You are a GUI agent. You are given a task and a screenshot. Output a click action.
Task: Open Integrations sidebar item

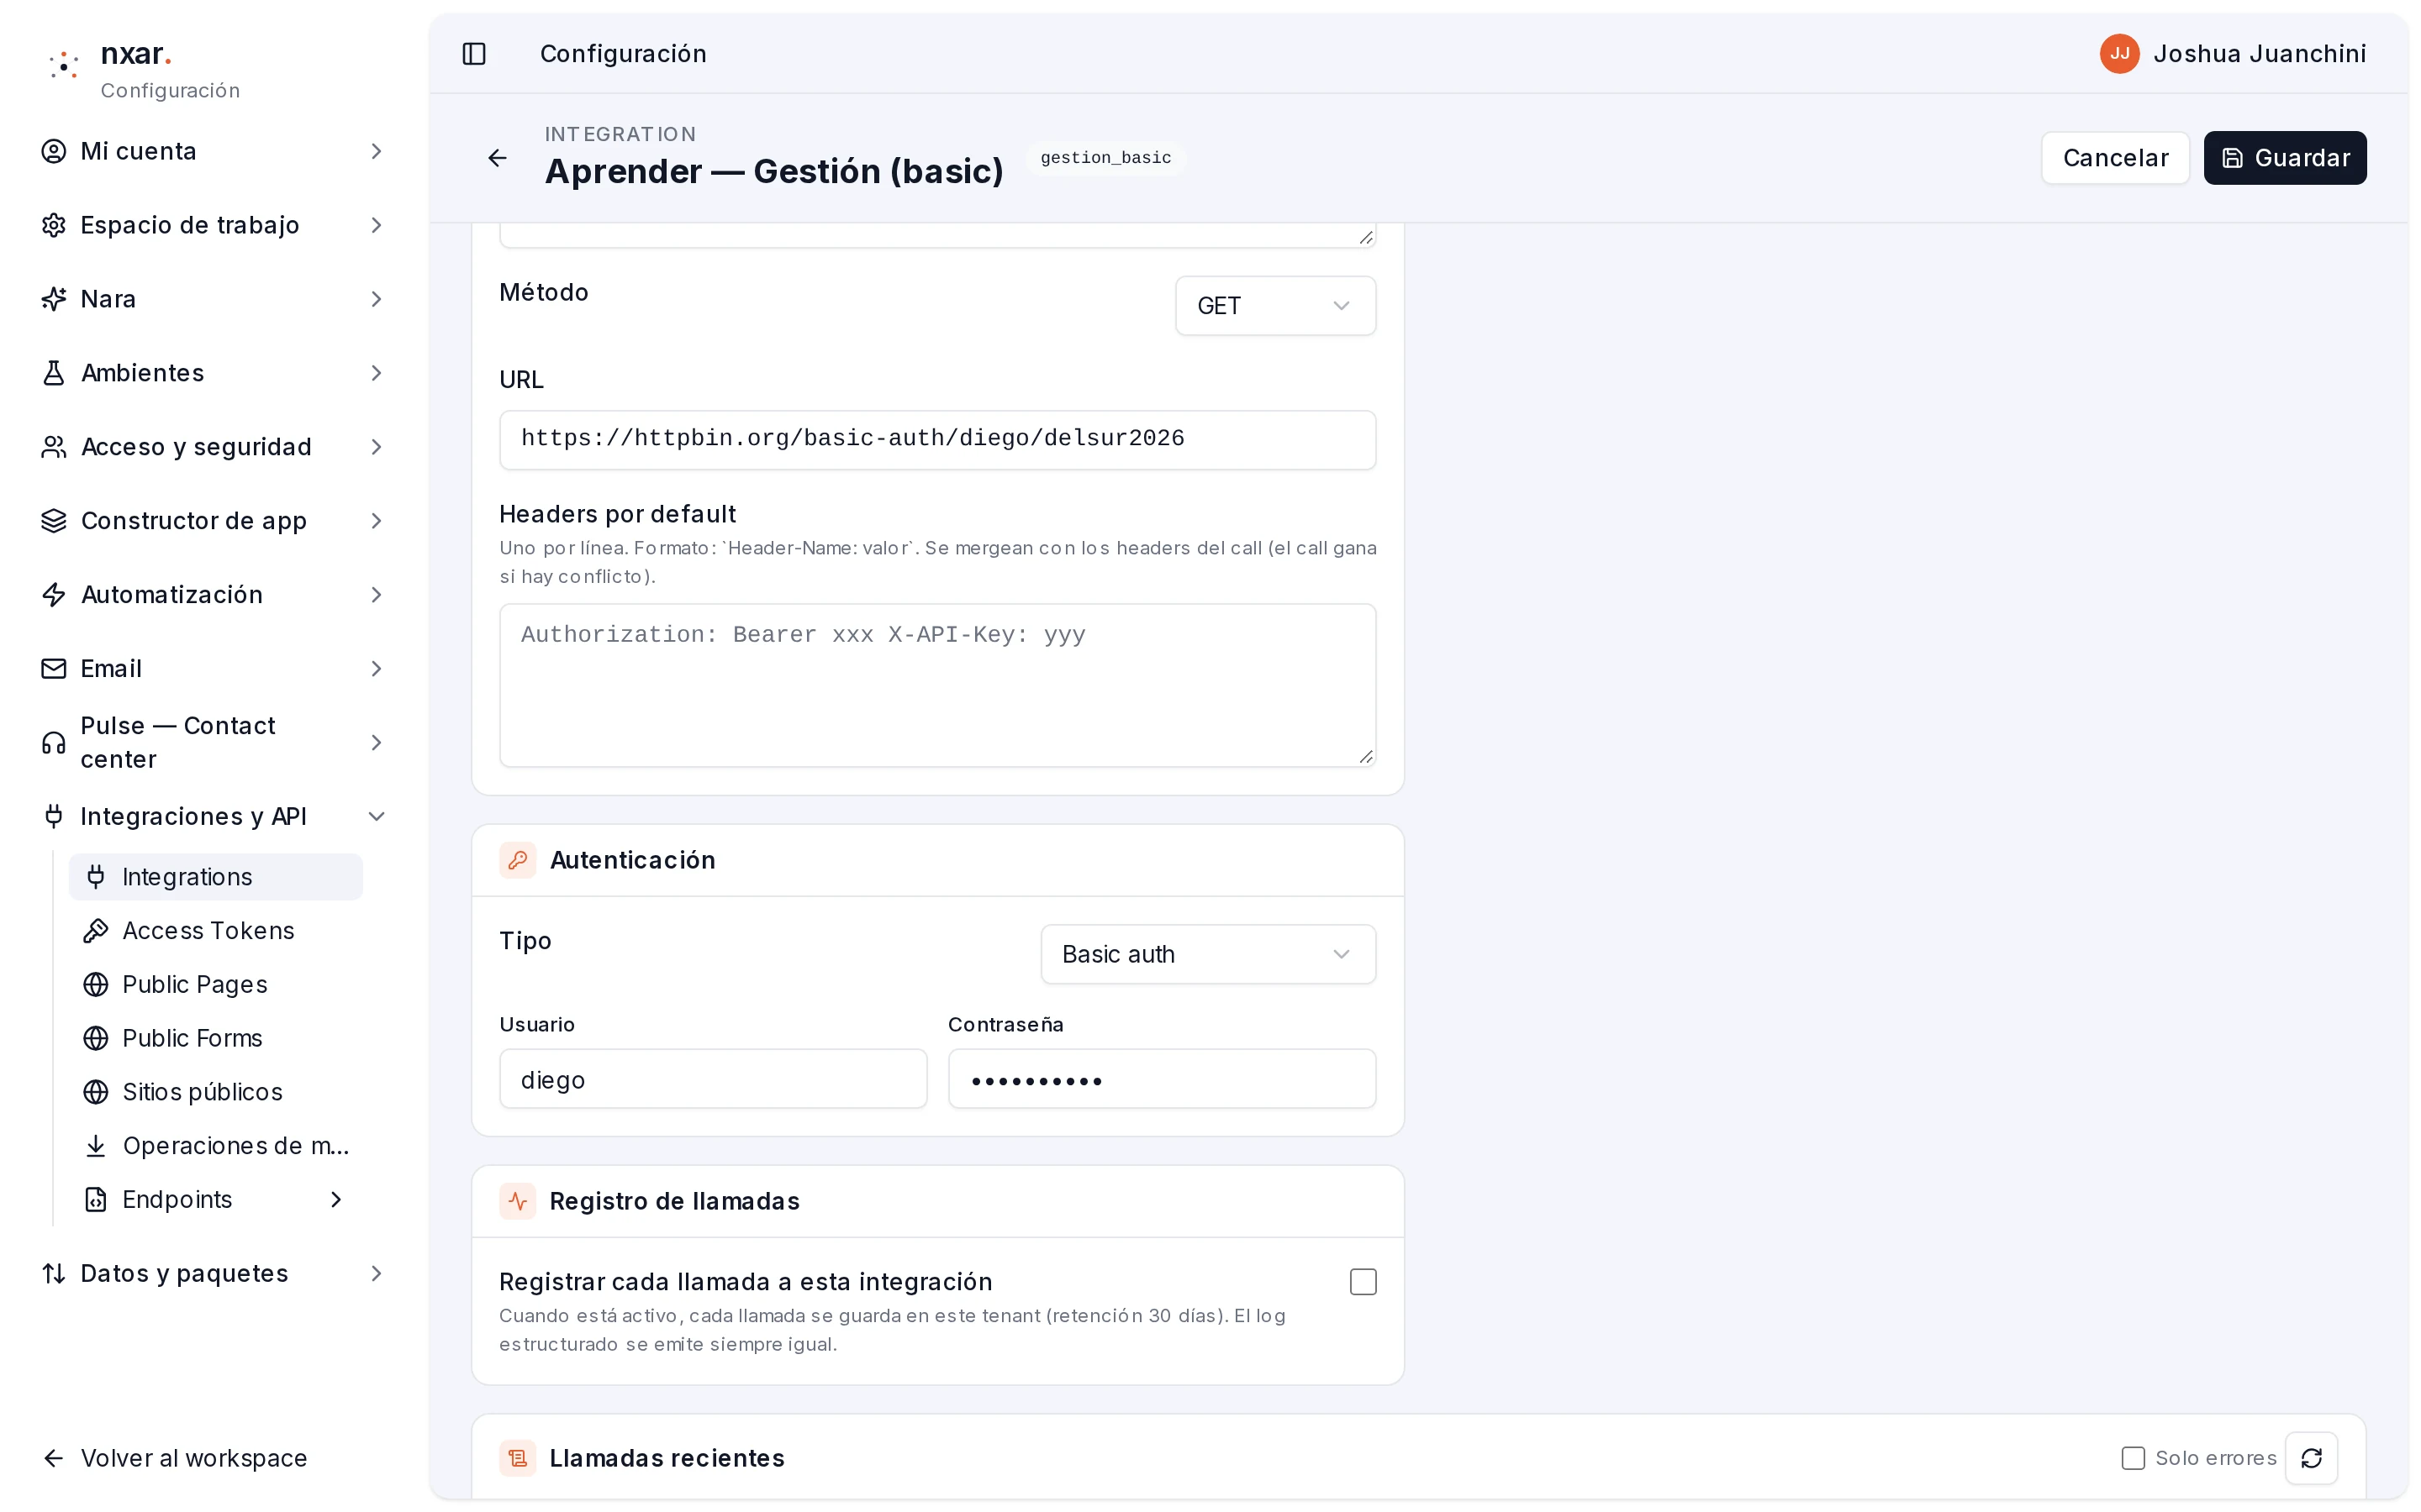pyautogui.click(x=215, y=877)
